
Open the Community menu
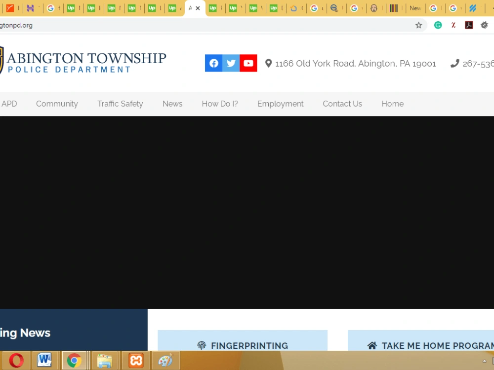click(x=57, y=104)
